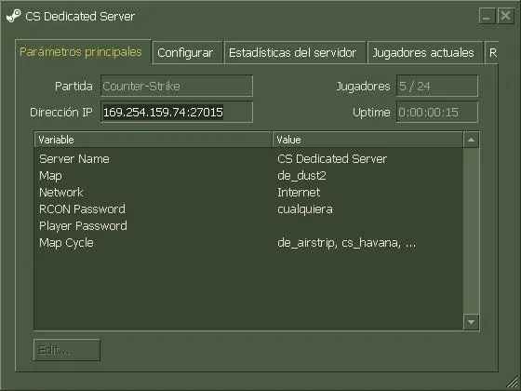Select the Server Name row

248,159
